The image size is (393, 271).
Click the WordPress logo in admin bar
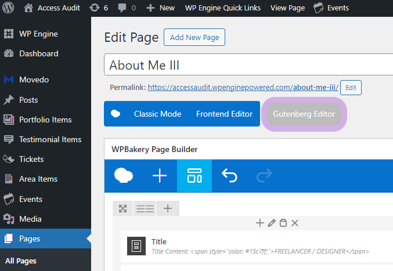(8, 8)
